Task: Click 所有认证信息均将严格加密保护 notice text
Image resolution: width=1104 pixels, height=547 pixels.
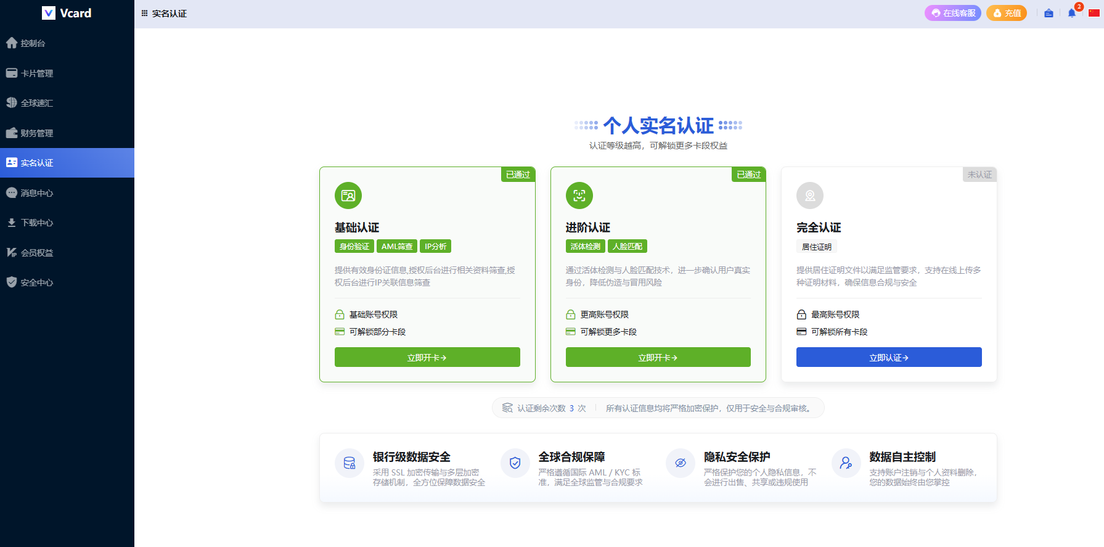Action: pyautogui.click(x=709, y=408)
